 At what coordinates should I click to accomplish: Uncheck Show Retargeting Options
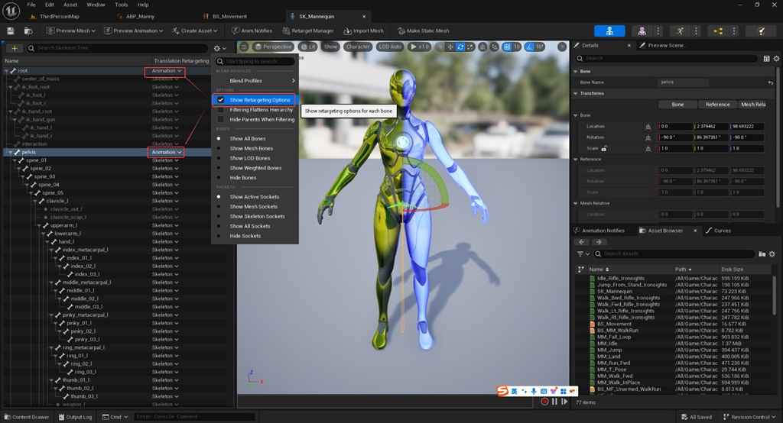[221, 100]
